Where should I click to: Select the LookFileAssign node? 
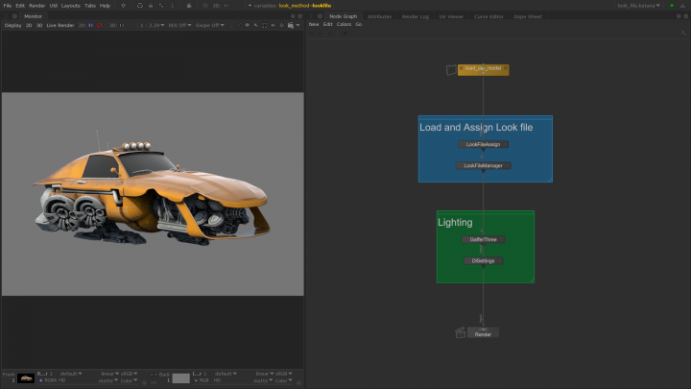coord(483,144)
